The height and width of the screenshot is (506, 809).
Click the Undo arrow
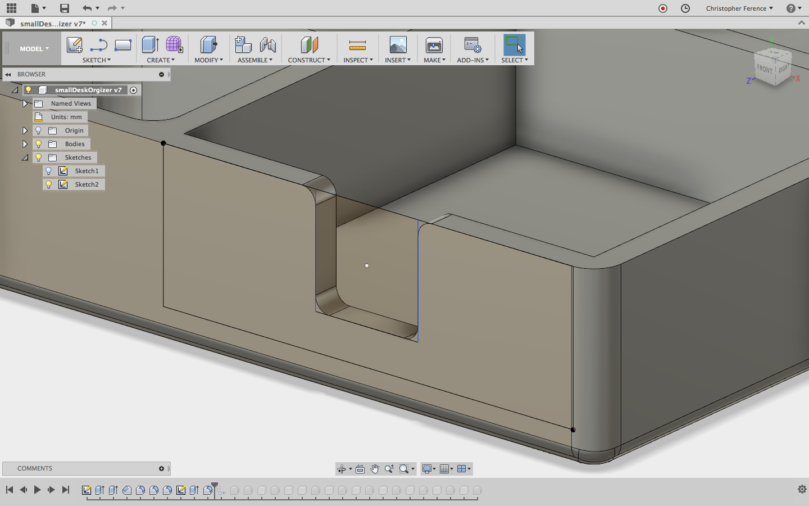point(87,8)
